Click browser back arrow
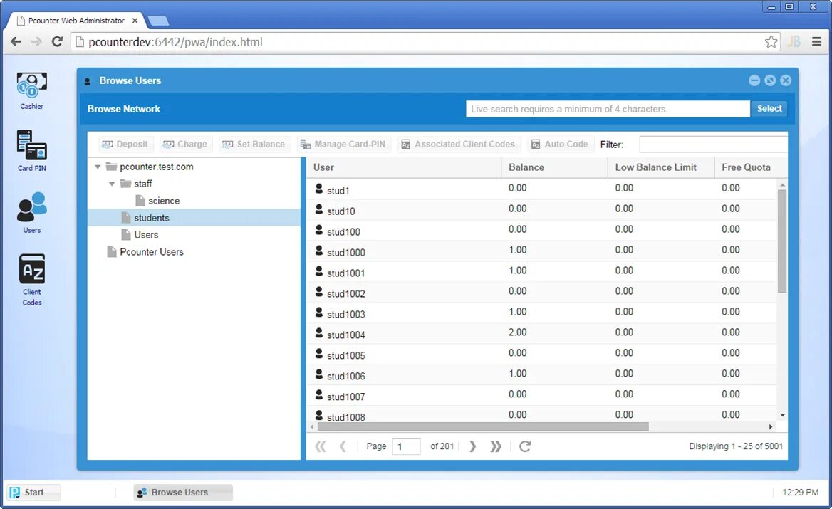This screenshot has height=509, width=832. (x=16, y=42)
